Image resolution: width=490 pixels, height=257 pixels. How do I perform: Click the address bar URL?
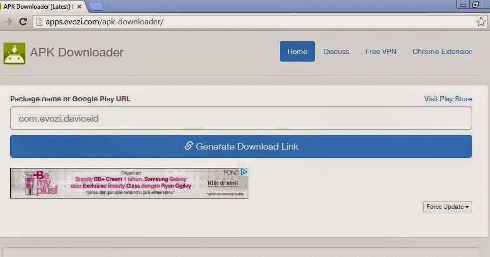(104, 21)
